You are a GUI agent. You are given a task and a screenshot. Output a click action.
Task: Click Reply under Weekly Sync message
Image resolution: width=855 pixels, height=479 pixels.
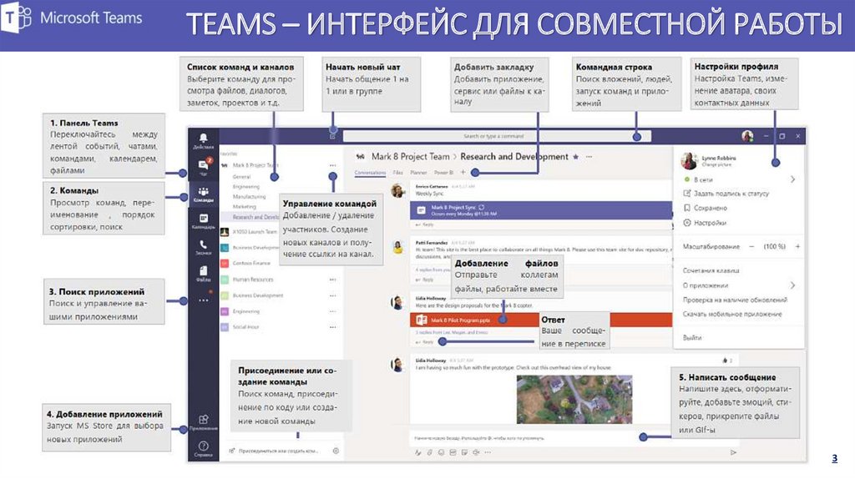coord(425,224)
